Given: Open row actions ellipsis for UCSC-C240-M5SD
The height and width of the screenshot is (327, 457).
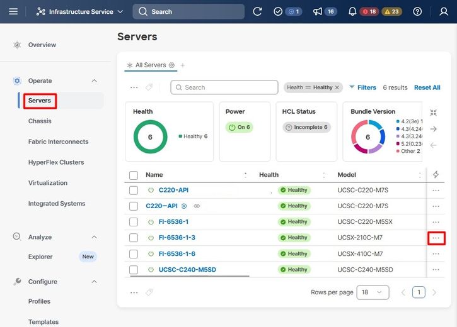Looking at the screenshot, I should [436, 270].
